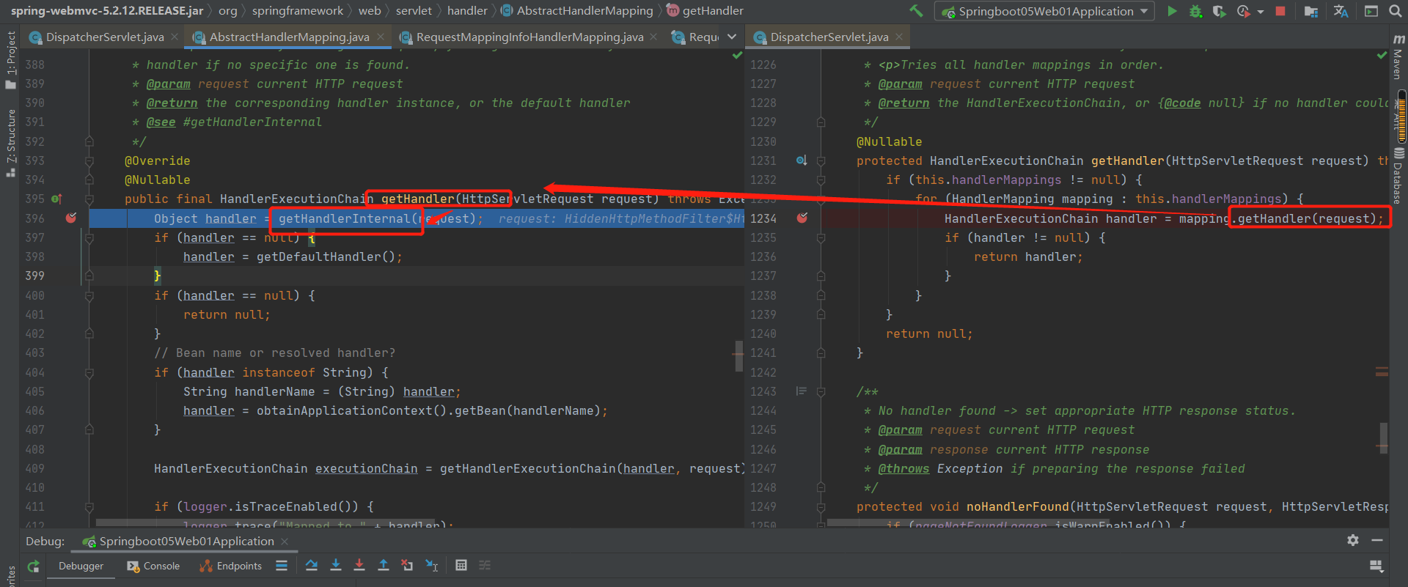Click the Translate icon in toolbar
This screenshot has height=587, width=1408.
(x=1341, y=11)
